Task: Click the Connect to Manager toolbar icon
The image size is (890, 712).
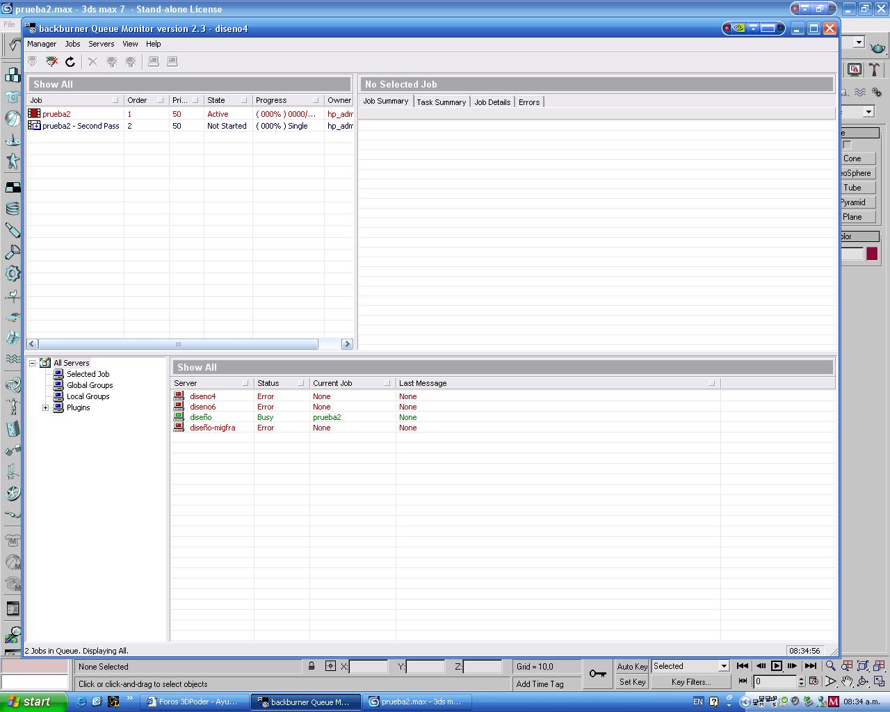Action: tap(33, 62)
